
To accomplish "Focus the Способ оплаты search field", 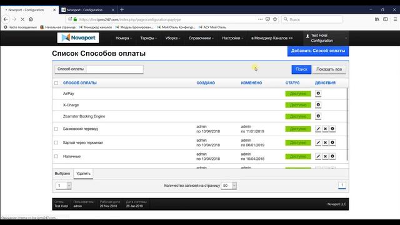I will pos(114,69).
